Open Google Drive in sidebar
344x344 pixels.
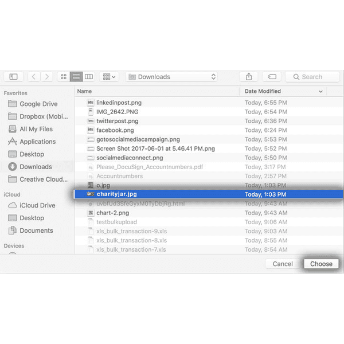click(x=38, y=104)
